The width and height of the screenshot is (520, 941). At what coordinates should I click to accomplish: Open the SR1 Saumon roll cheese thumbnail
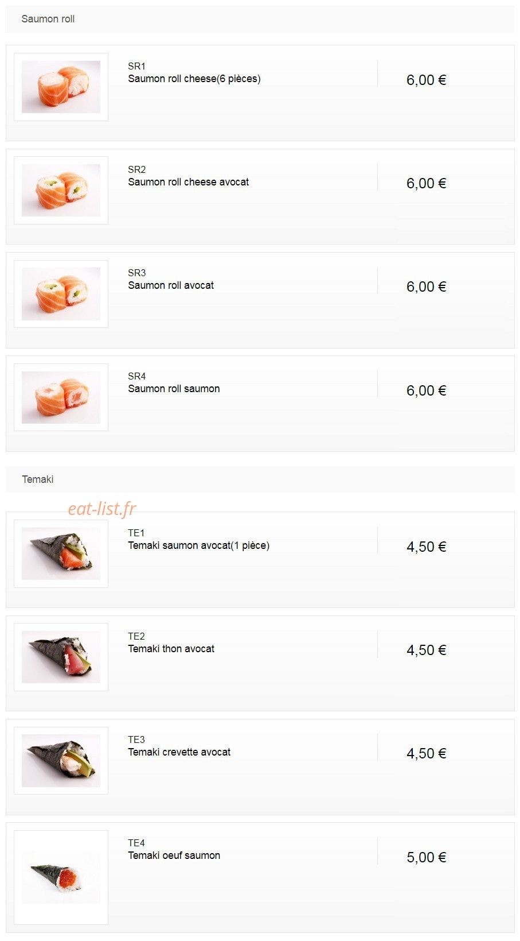pyautogui.click(x=61, y=87)
